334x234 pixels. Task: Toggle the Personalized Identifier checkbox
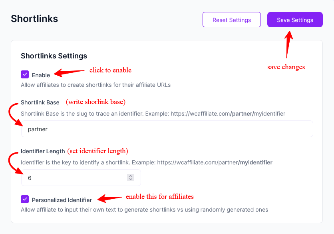[x=25, y=199]
